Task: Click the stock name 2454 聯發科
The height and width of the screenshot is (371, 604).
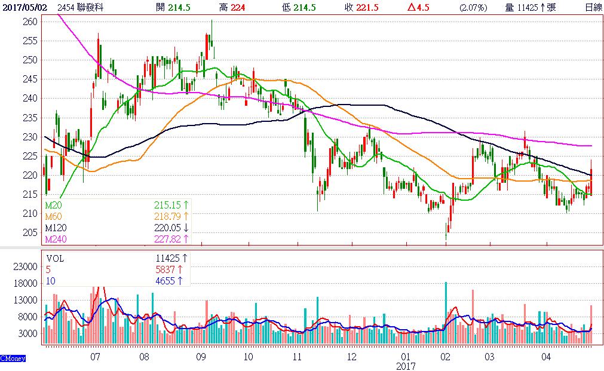Action: tap(81, 8)
